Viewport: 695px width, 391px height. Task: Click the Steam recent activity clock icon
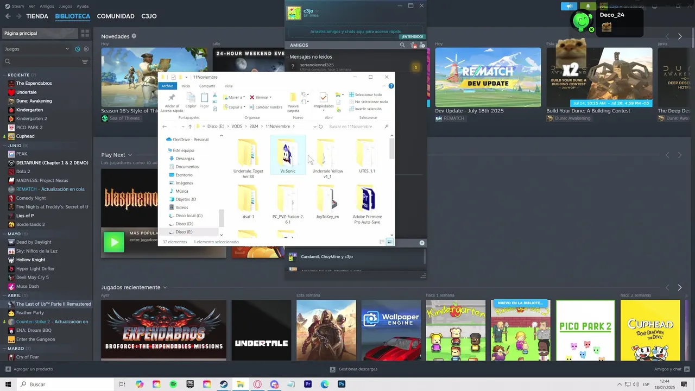coord(78,49)
